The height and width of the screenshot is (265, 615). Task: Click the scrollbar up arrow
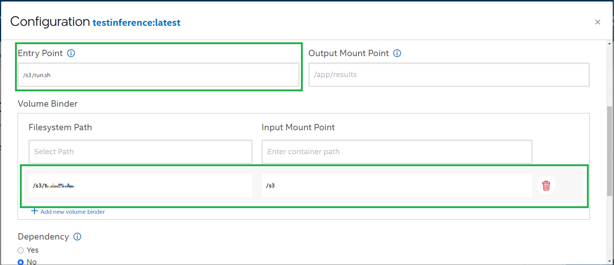click(609, 43)
